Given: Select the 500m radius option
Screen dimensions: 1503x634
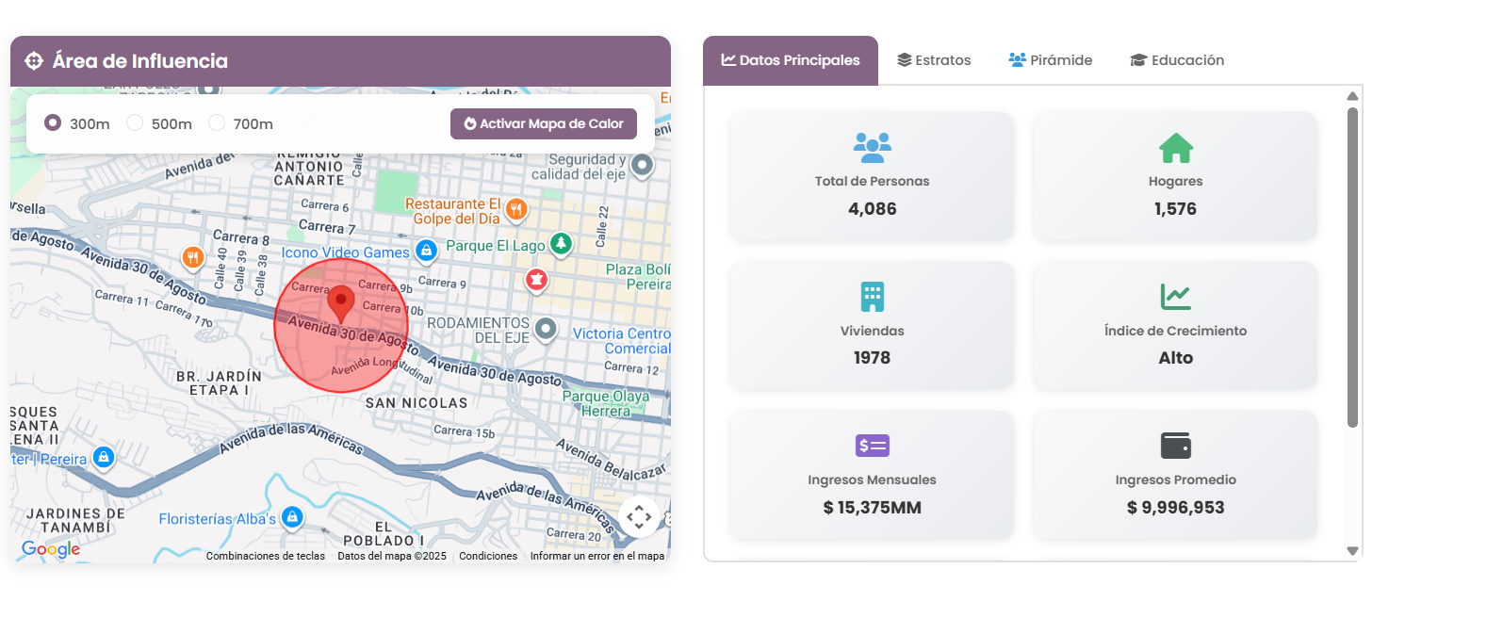Looking at the screenshot, I should tap(136, 123).
